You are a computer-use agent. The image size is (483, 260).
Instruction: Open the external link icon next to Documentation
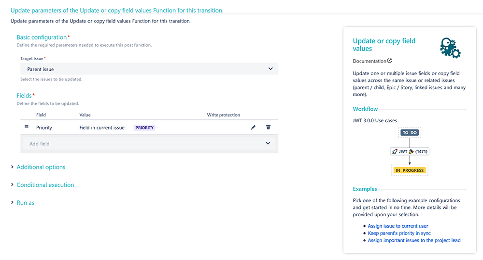390,61
